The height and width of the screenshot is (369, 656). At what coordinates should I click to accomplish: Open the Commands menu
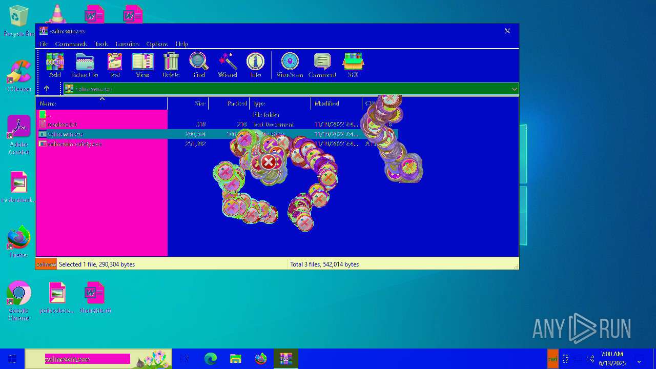pos(71,44)
